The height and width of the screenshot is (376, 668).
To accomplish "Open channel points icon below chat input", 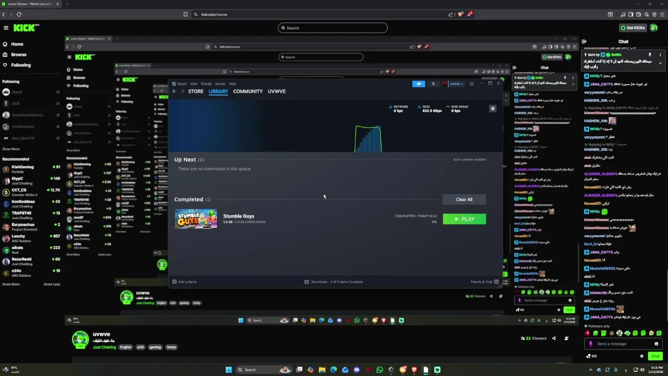I will 591,356.
